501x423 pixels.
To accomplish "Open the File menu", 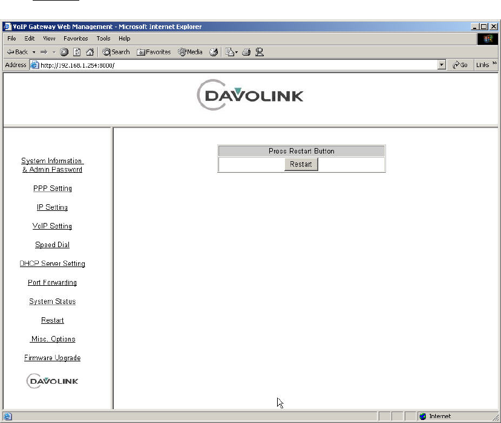I will [11, 38].
